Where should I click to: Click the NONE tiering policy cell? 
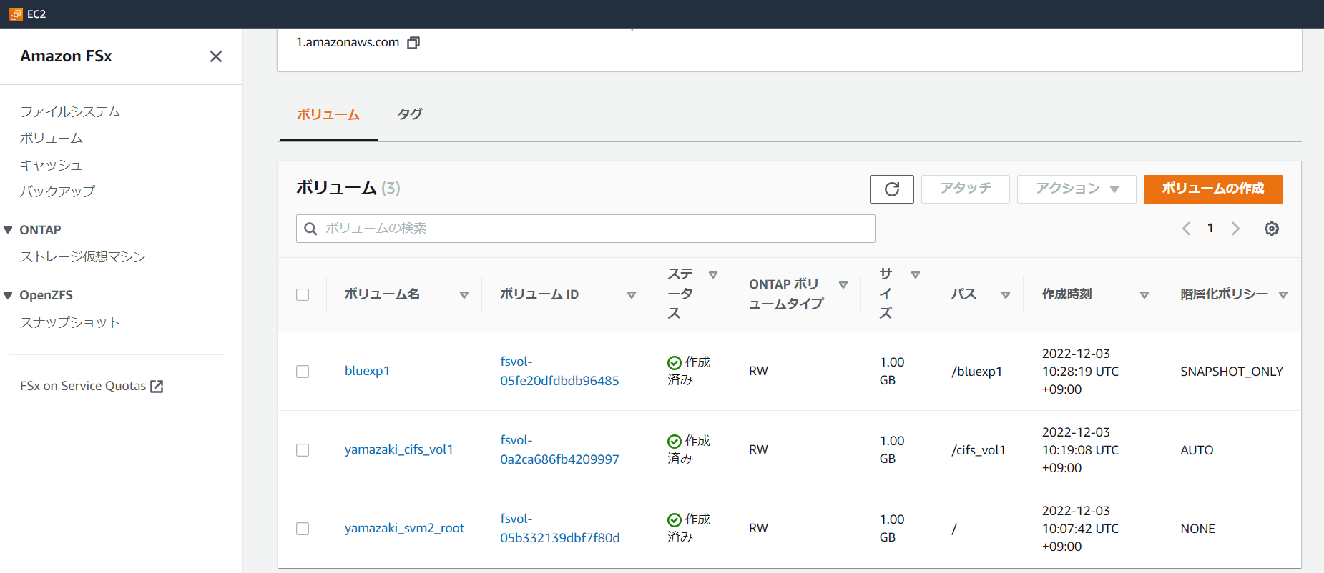(x=1197, y=529)
